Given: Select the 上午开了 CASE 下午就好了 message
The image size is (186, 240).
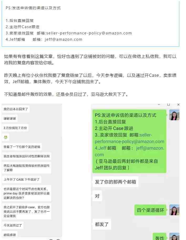Looking at the screenshot, I should [22, 179].
